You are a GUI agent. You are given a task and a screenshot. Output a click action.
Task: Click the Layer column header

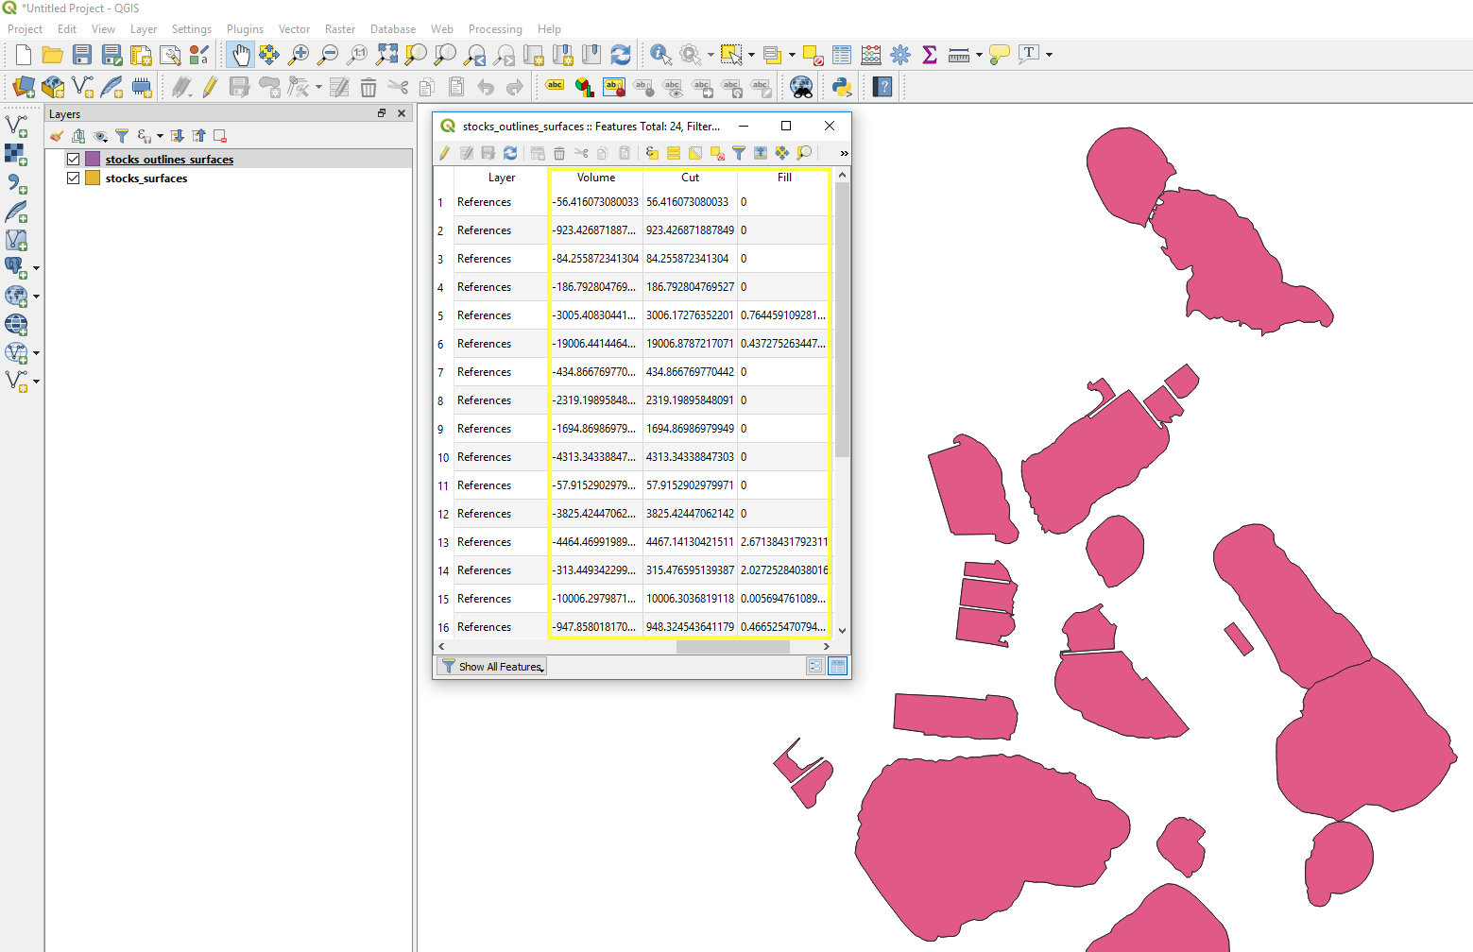click(502, 178)
